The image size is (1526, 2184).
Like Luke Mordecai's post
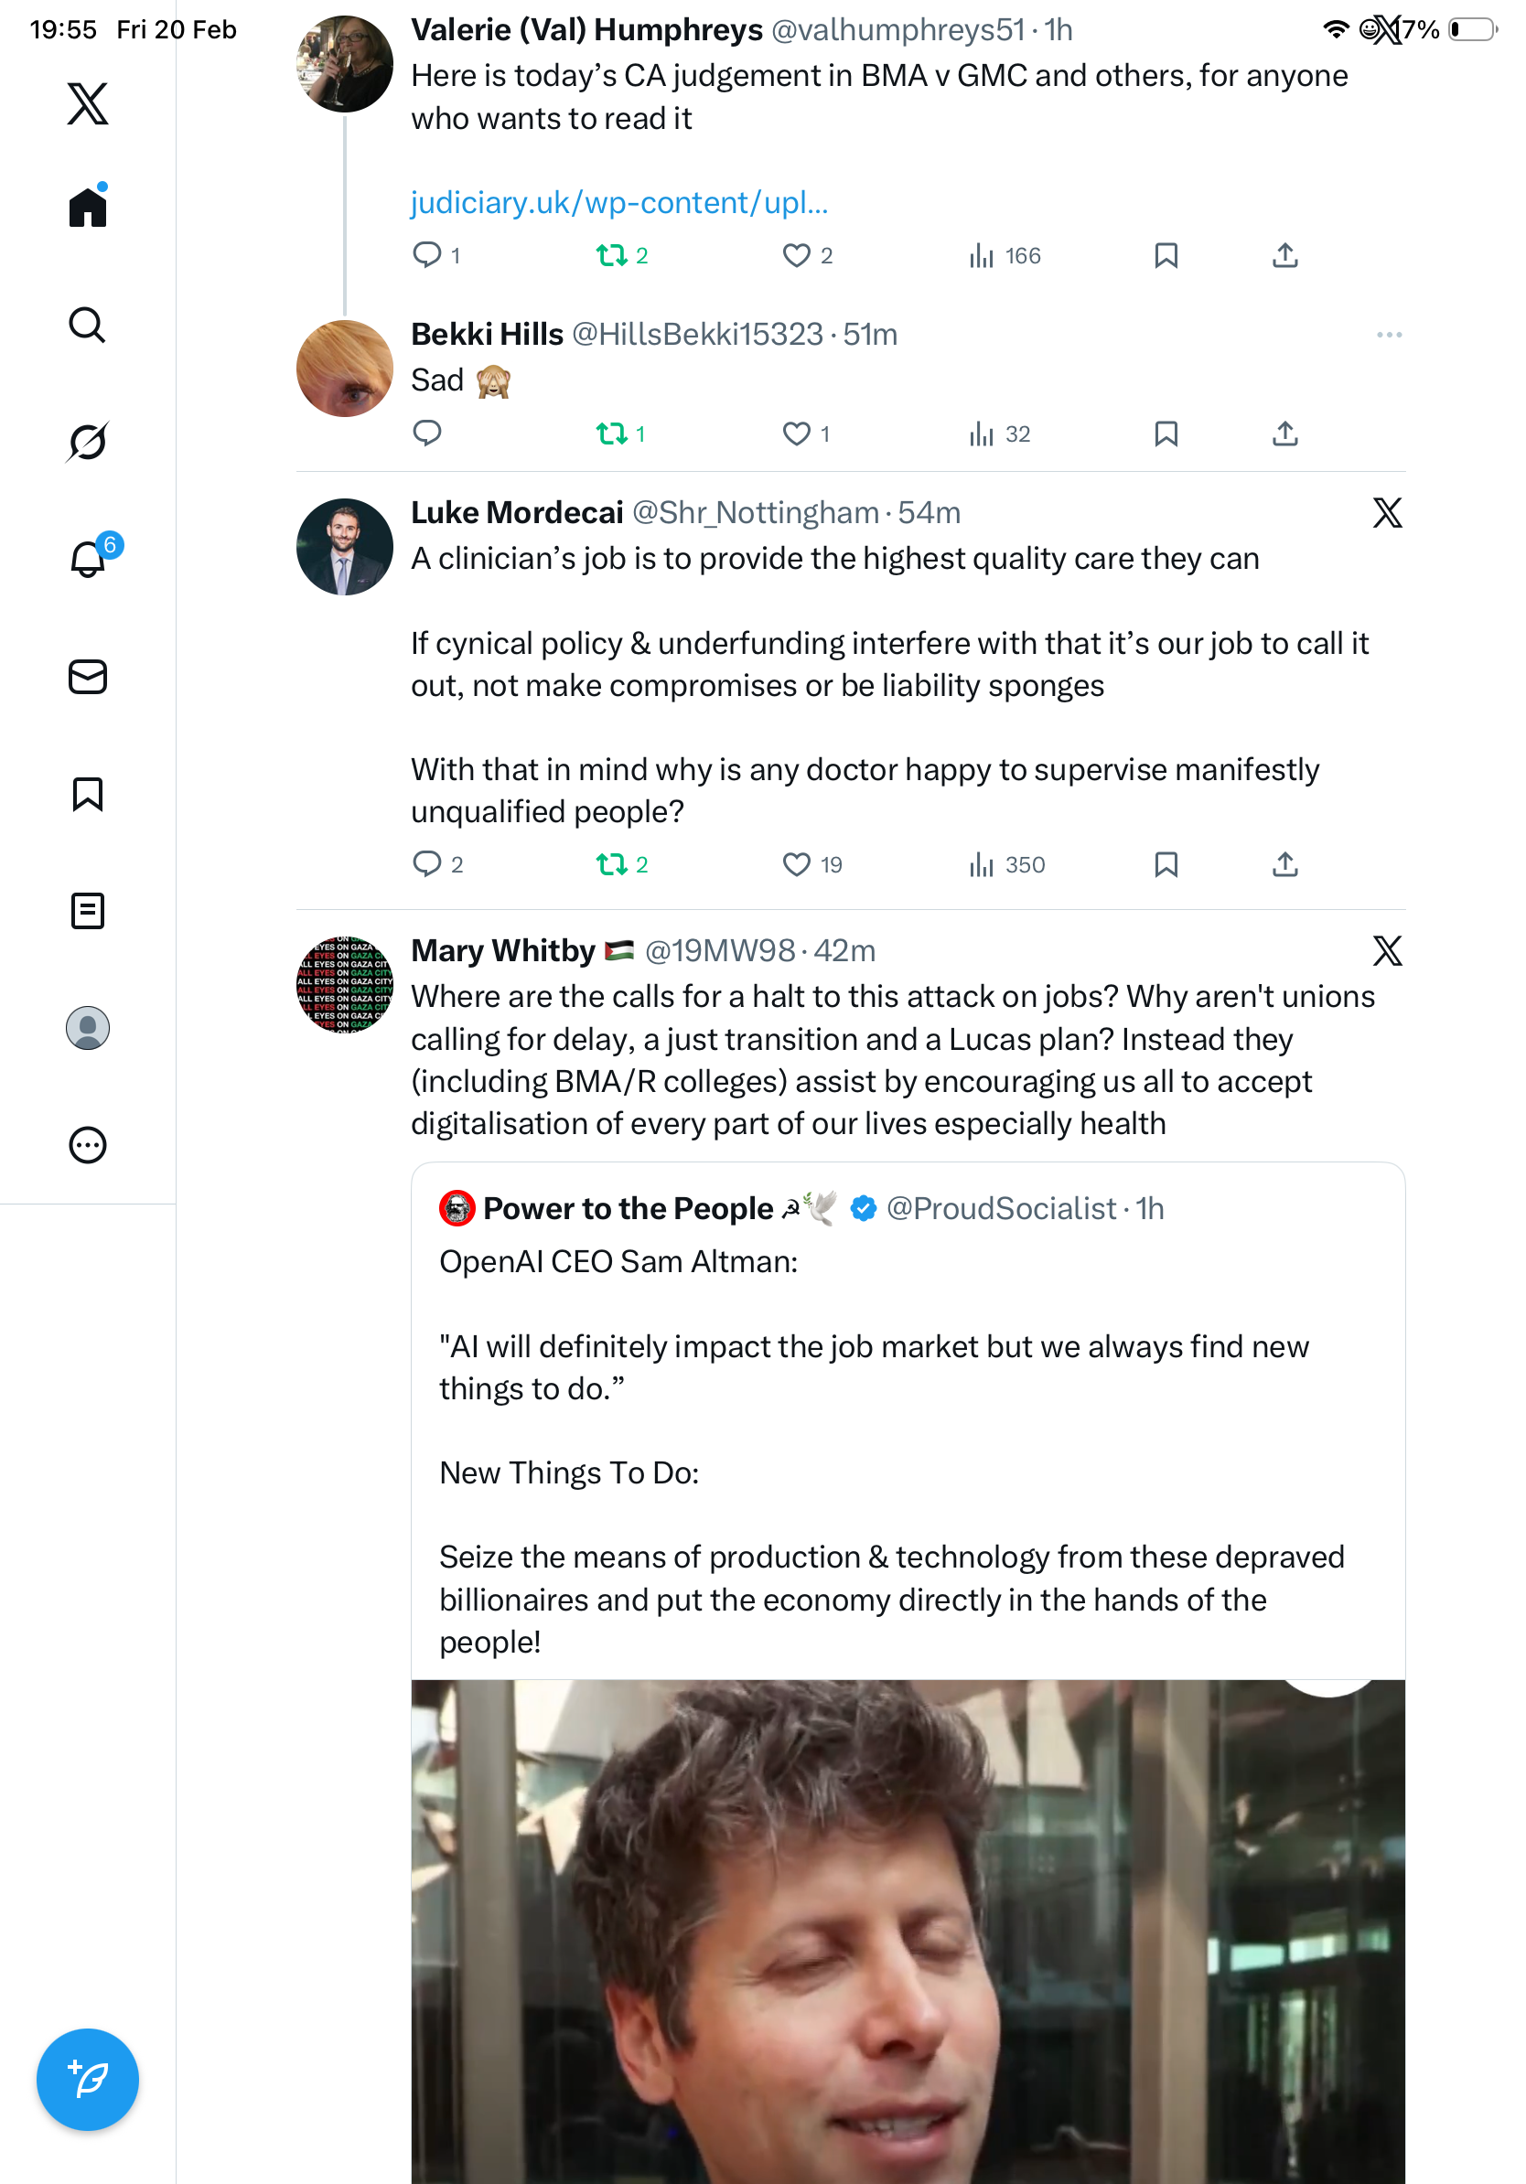click(796, 864)
